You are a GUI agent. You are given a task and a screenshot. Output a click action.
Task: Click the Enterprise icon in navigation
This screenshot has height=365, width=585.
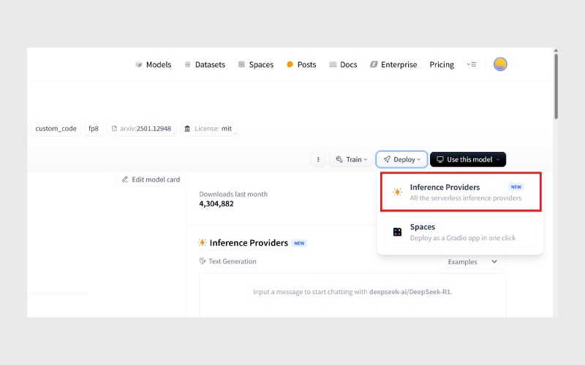point(374,64)
